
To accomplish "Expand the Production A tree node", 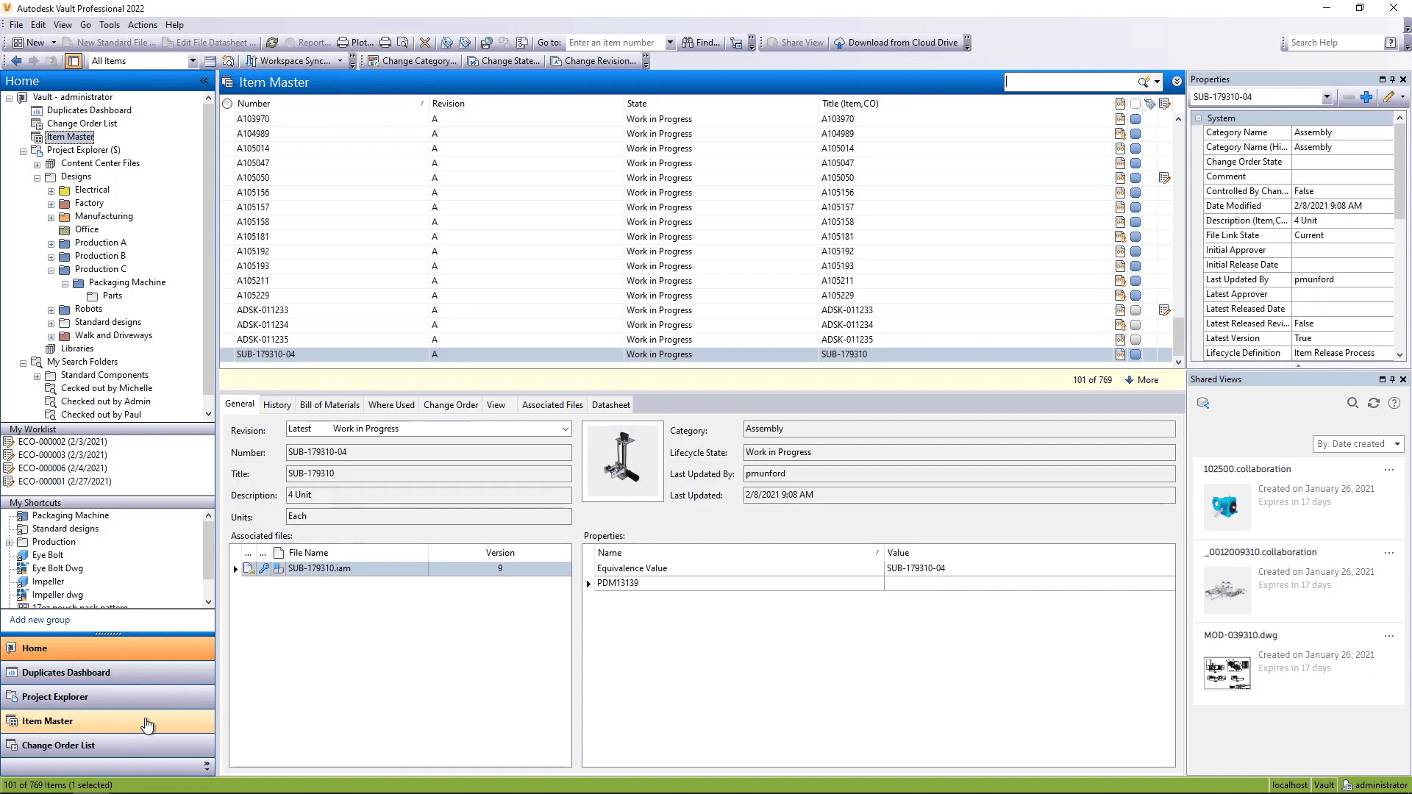I will pyautogui.click(x=51, y=243).
